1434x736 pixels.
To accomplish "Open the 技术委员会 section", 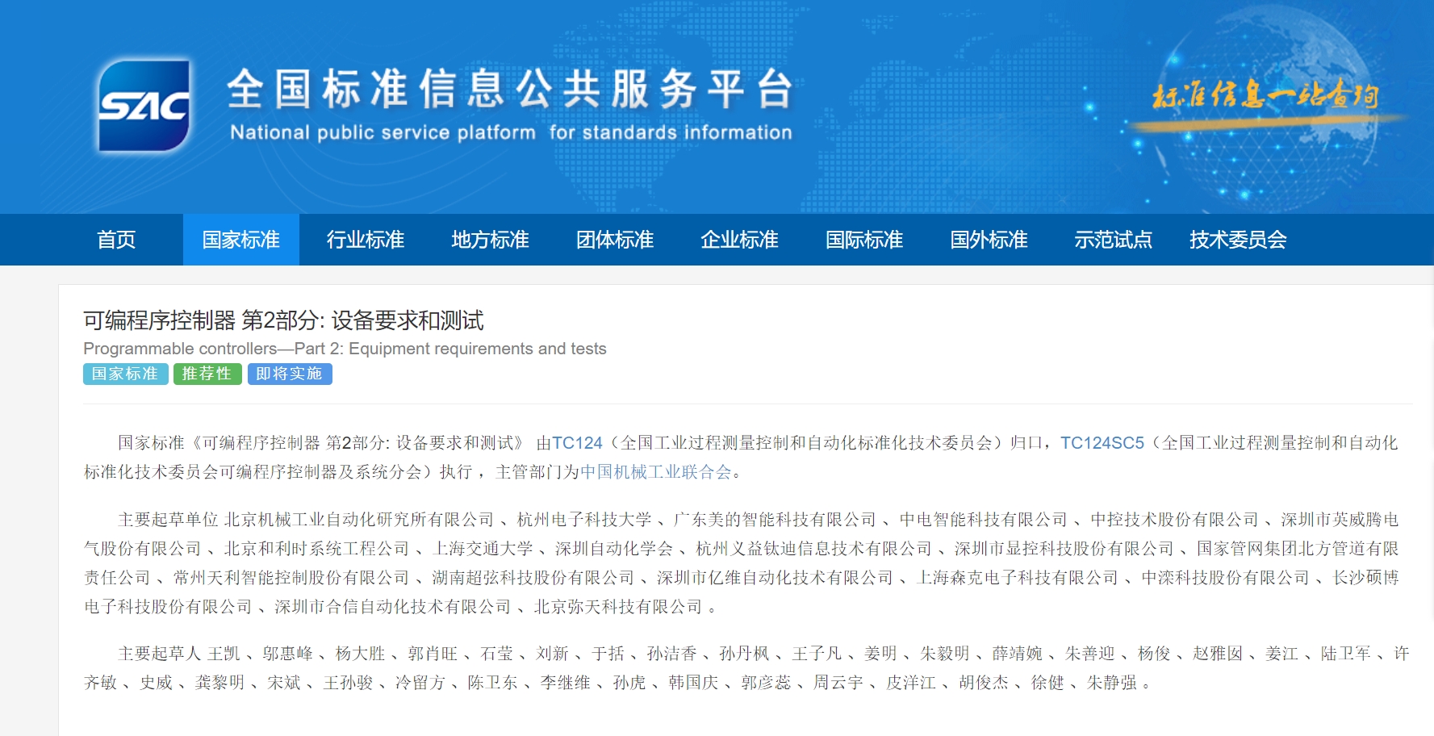I will [x=1237, y=239].
